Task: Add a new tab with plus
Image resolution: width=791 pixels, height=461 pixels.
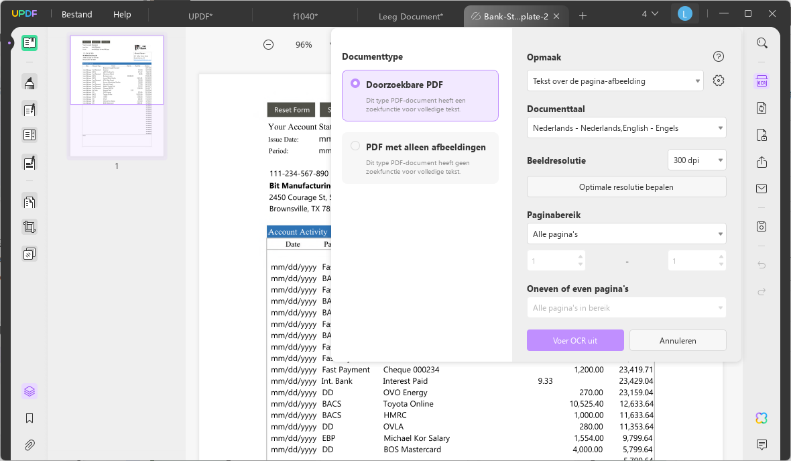Action: point(583,15)
